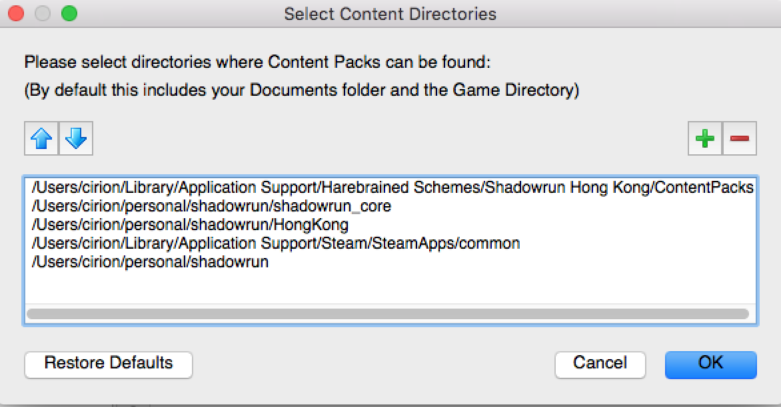Image resolution: width=781 pixels, height=407 pixels.
Task: Click the 'Select Content Directories' title text
Action: [x=390, y=14]
